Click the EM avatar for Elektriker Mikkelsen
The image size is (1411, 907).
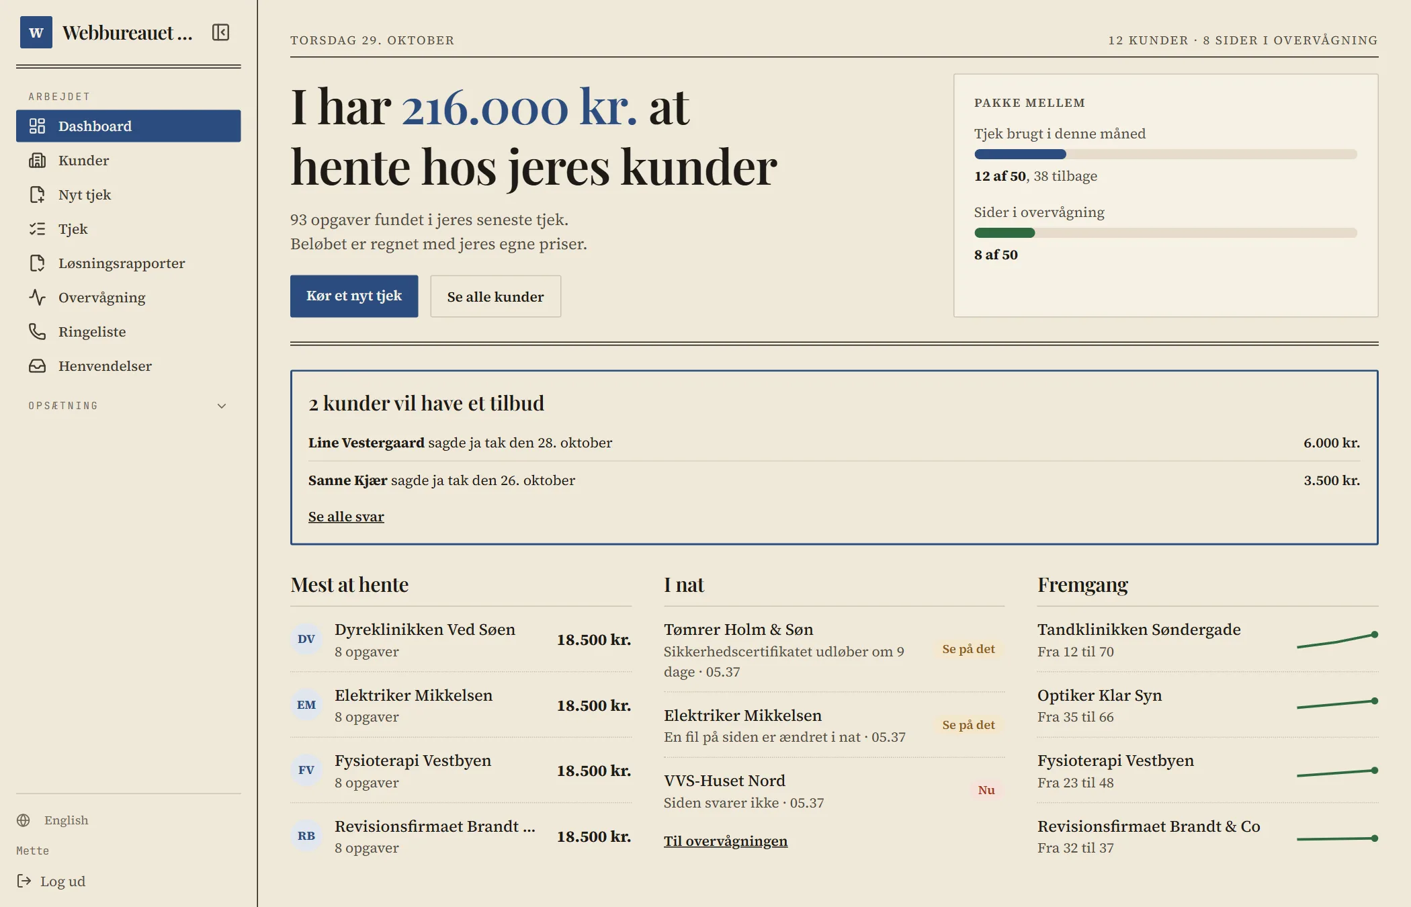point(306,705)
